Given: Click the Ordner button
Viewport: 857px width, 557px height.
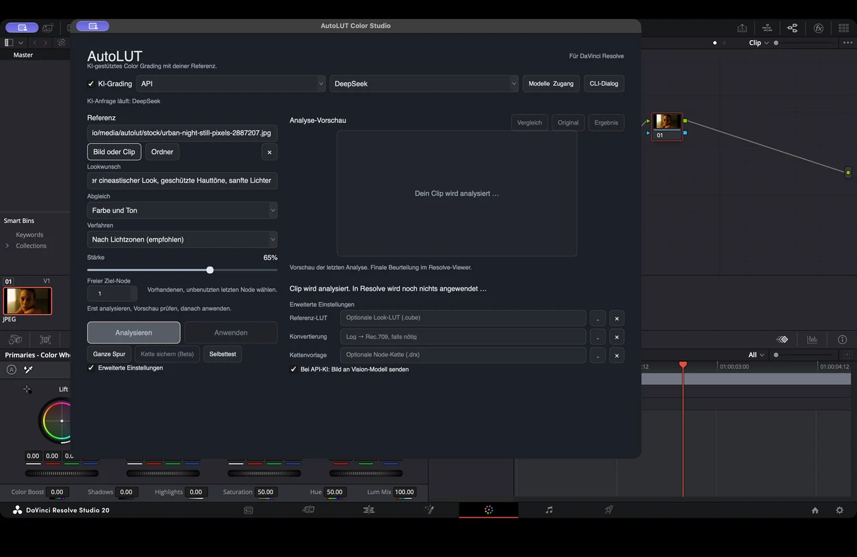Looking at the screenshot, I should (x=162, y=152).
